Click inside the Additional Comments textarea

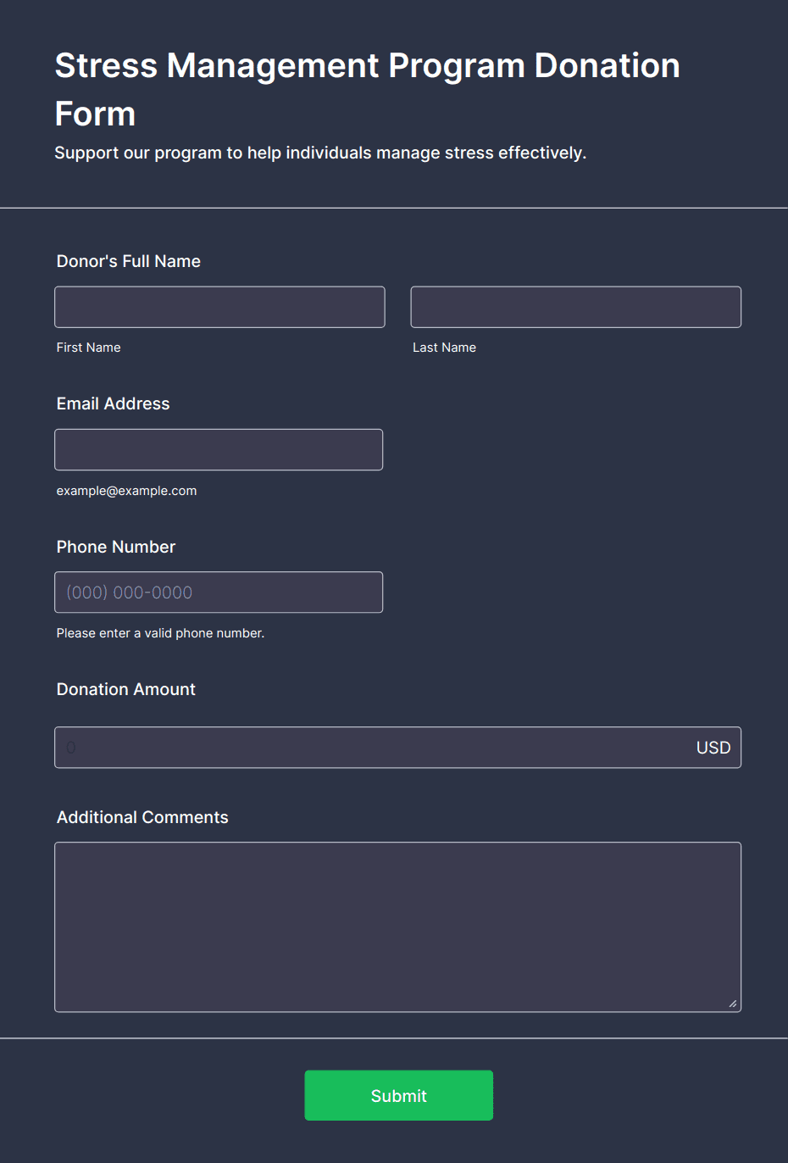397,924
